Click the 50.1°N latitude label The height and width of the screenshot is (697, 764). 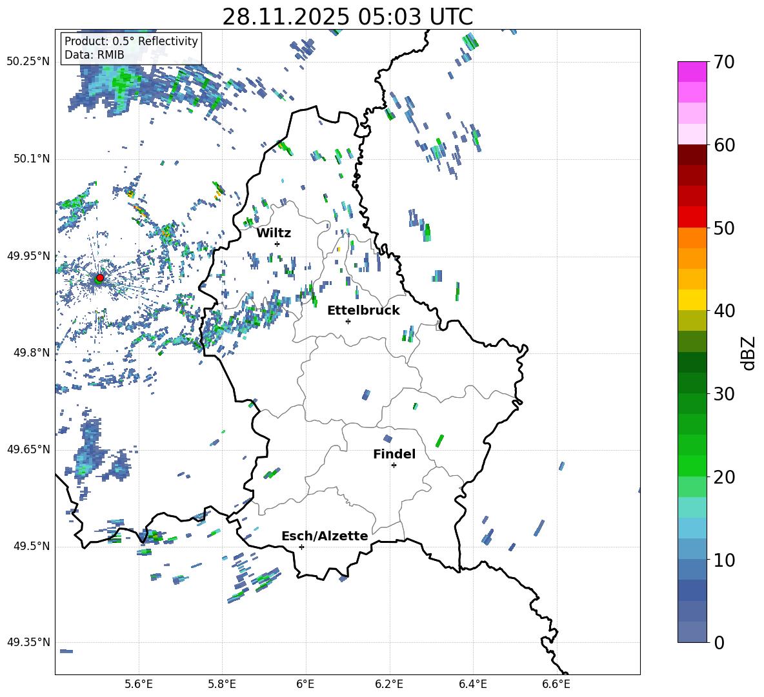pyautogui.click(x=32, y=159)
